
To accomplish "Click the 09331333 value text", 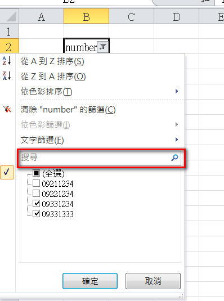I will point(57,214).
